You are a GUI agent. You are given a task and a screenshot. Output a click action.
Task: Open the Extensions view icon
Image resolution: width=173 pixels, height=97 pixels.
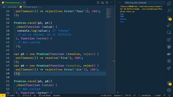[x=169, y=40]
